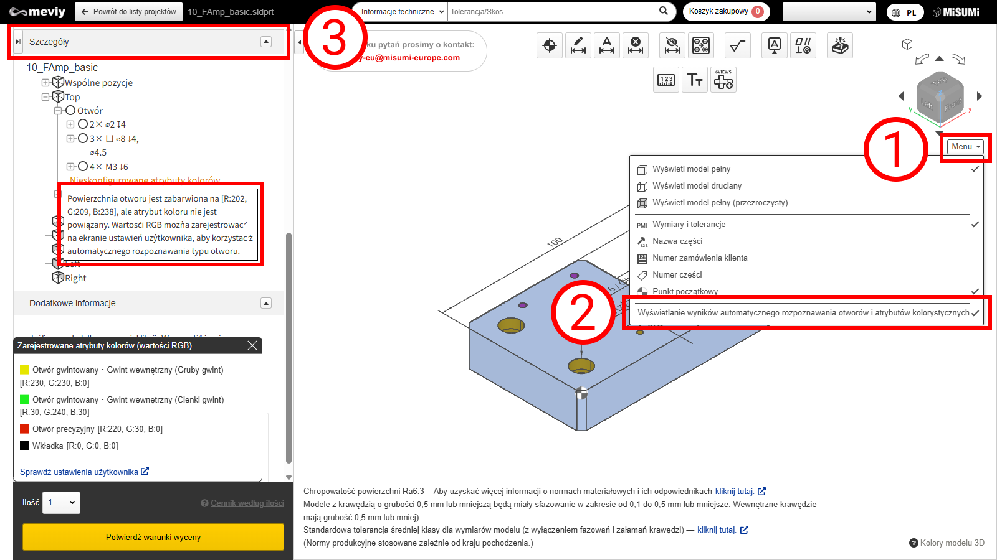Expand the 'Wspólne pozycje' tree node
997x560 pixels.
[45, 83]
